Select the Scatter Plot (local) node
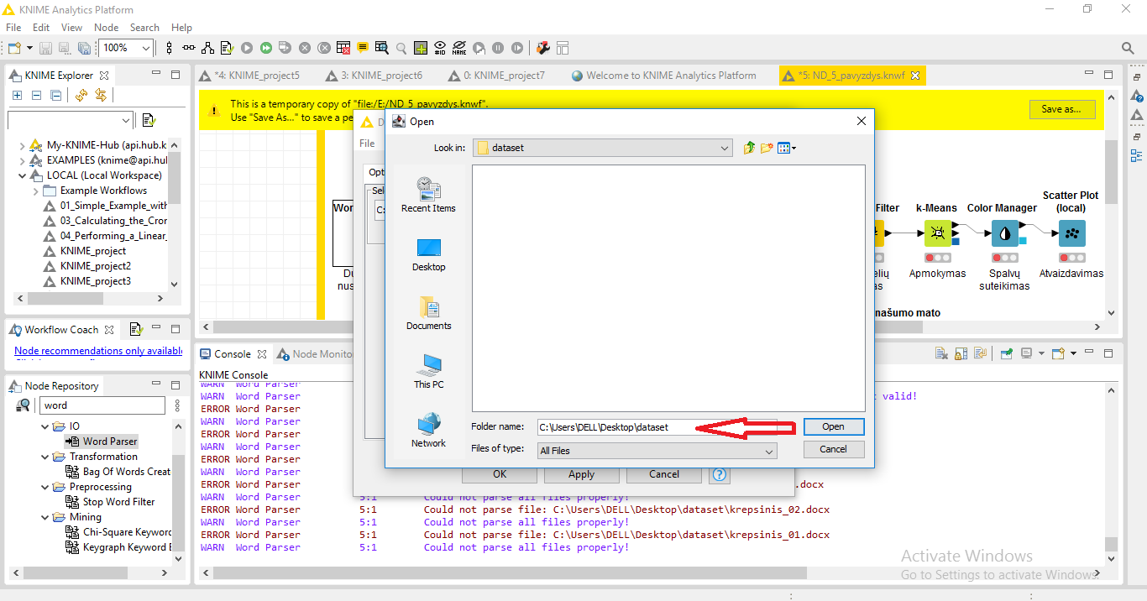 1071,233
